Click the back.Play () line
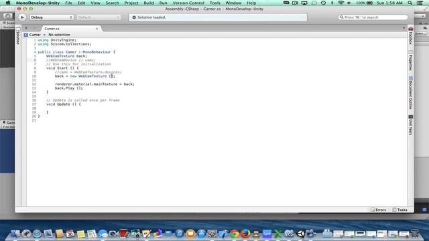Viewport: 429px width, 241px height. tap(68, 88)
